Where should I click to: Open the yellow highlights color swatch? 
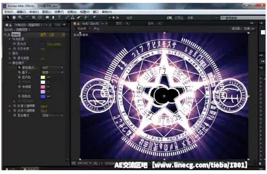click(x=43, y=77)
